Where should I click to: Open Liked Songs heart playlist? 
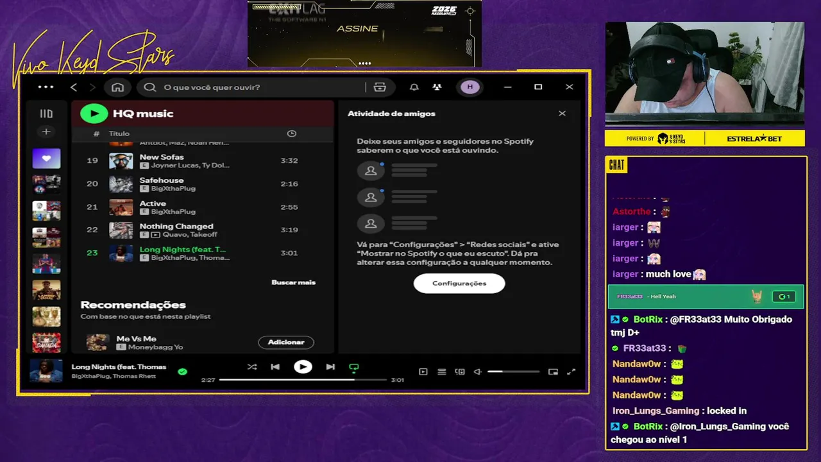pyautogui.click(x=46, y=158)
